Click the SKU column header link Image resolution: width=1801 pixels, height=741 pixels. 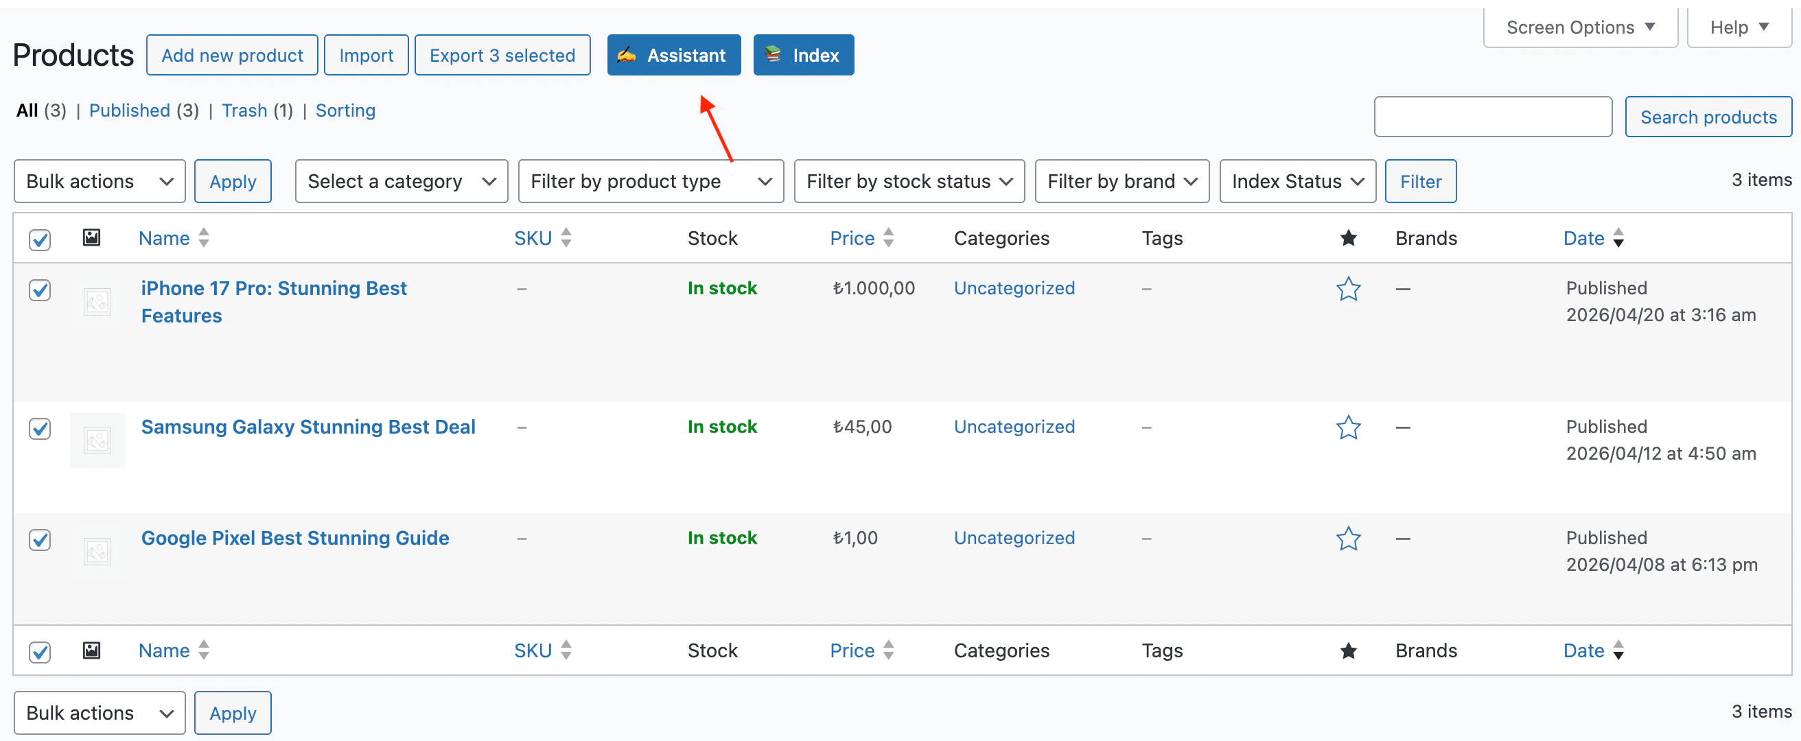coord(533,237)
